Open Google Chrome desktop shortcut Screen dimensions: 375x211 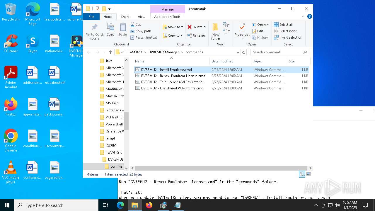pyautogui.click(x=11, y=141)
